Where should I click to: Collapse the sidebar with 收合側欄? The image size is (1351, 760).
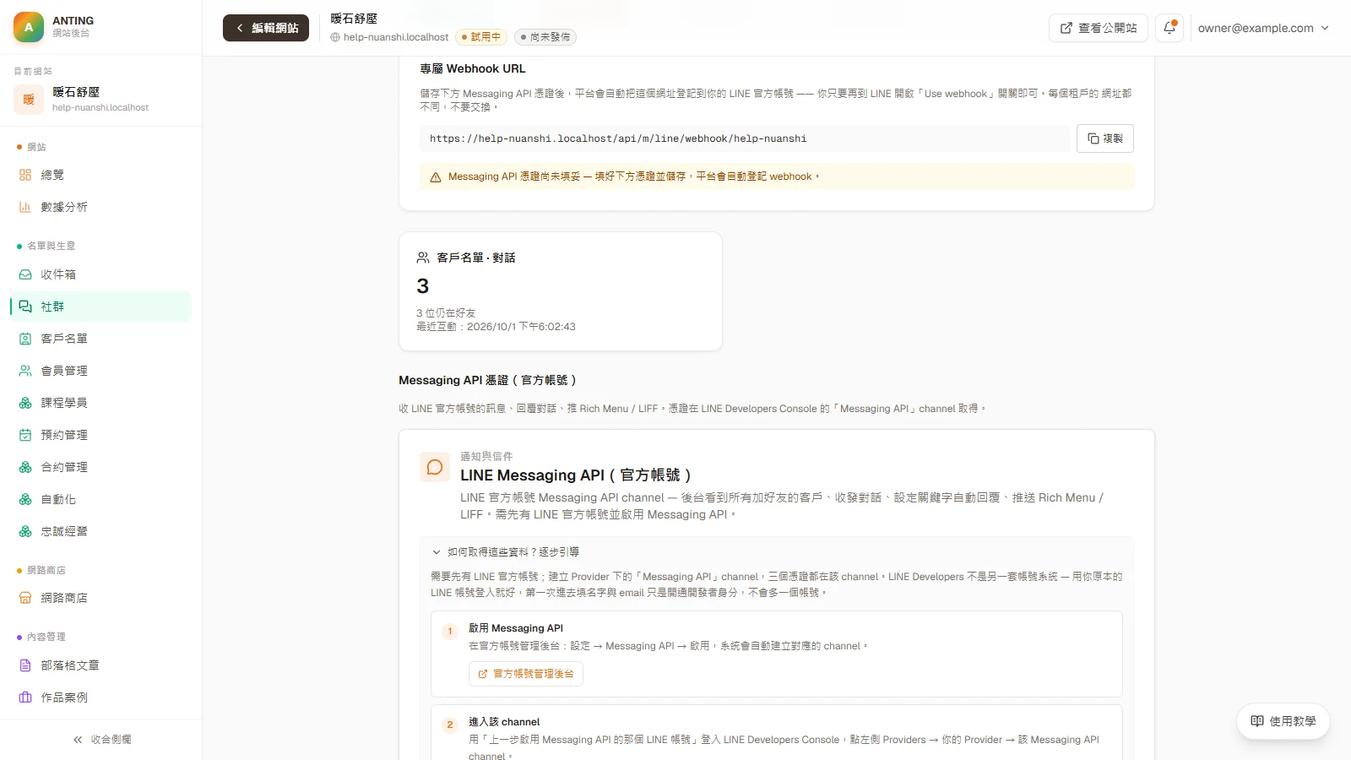click(101, 740)
